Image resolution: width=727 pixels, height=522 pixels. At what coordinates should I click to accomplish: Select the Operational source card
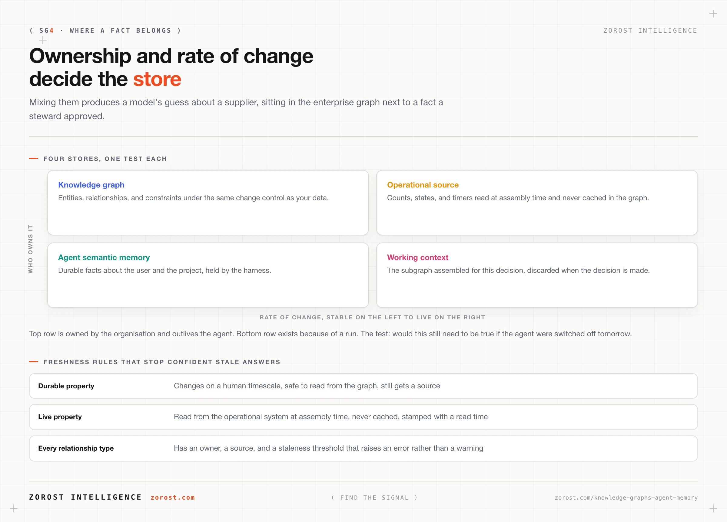(x=537, y=203)
